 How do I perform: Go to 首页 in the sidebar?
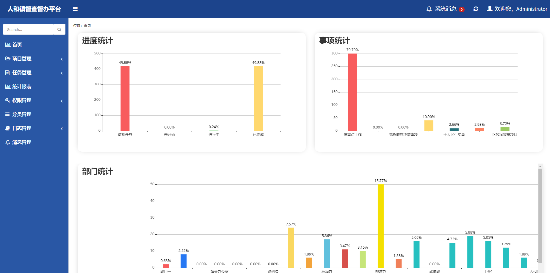(17, 45)
